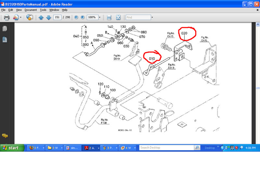260x186 pixels.
Task: Go to next page with down arrow
Action: pos(48,17)
